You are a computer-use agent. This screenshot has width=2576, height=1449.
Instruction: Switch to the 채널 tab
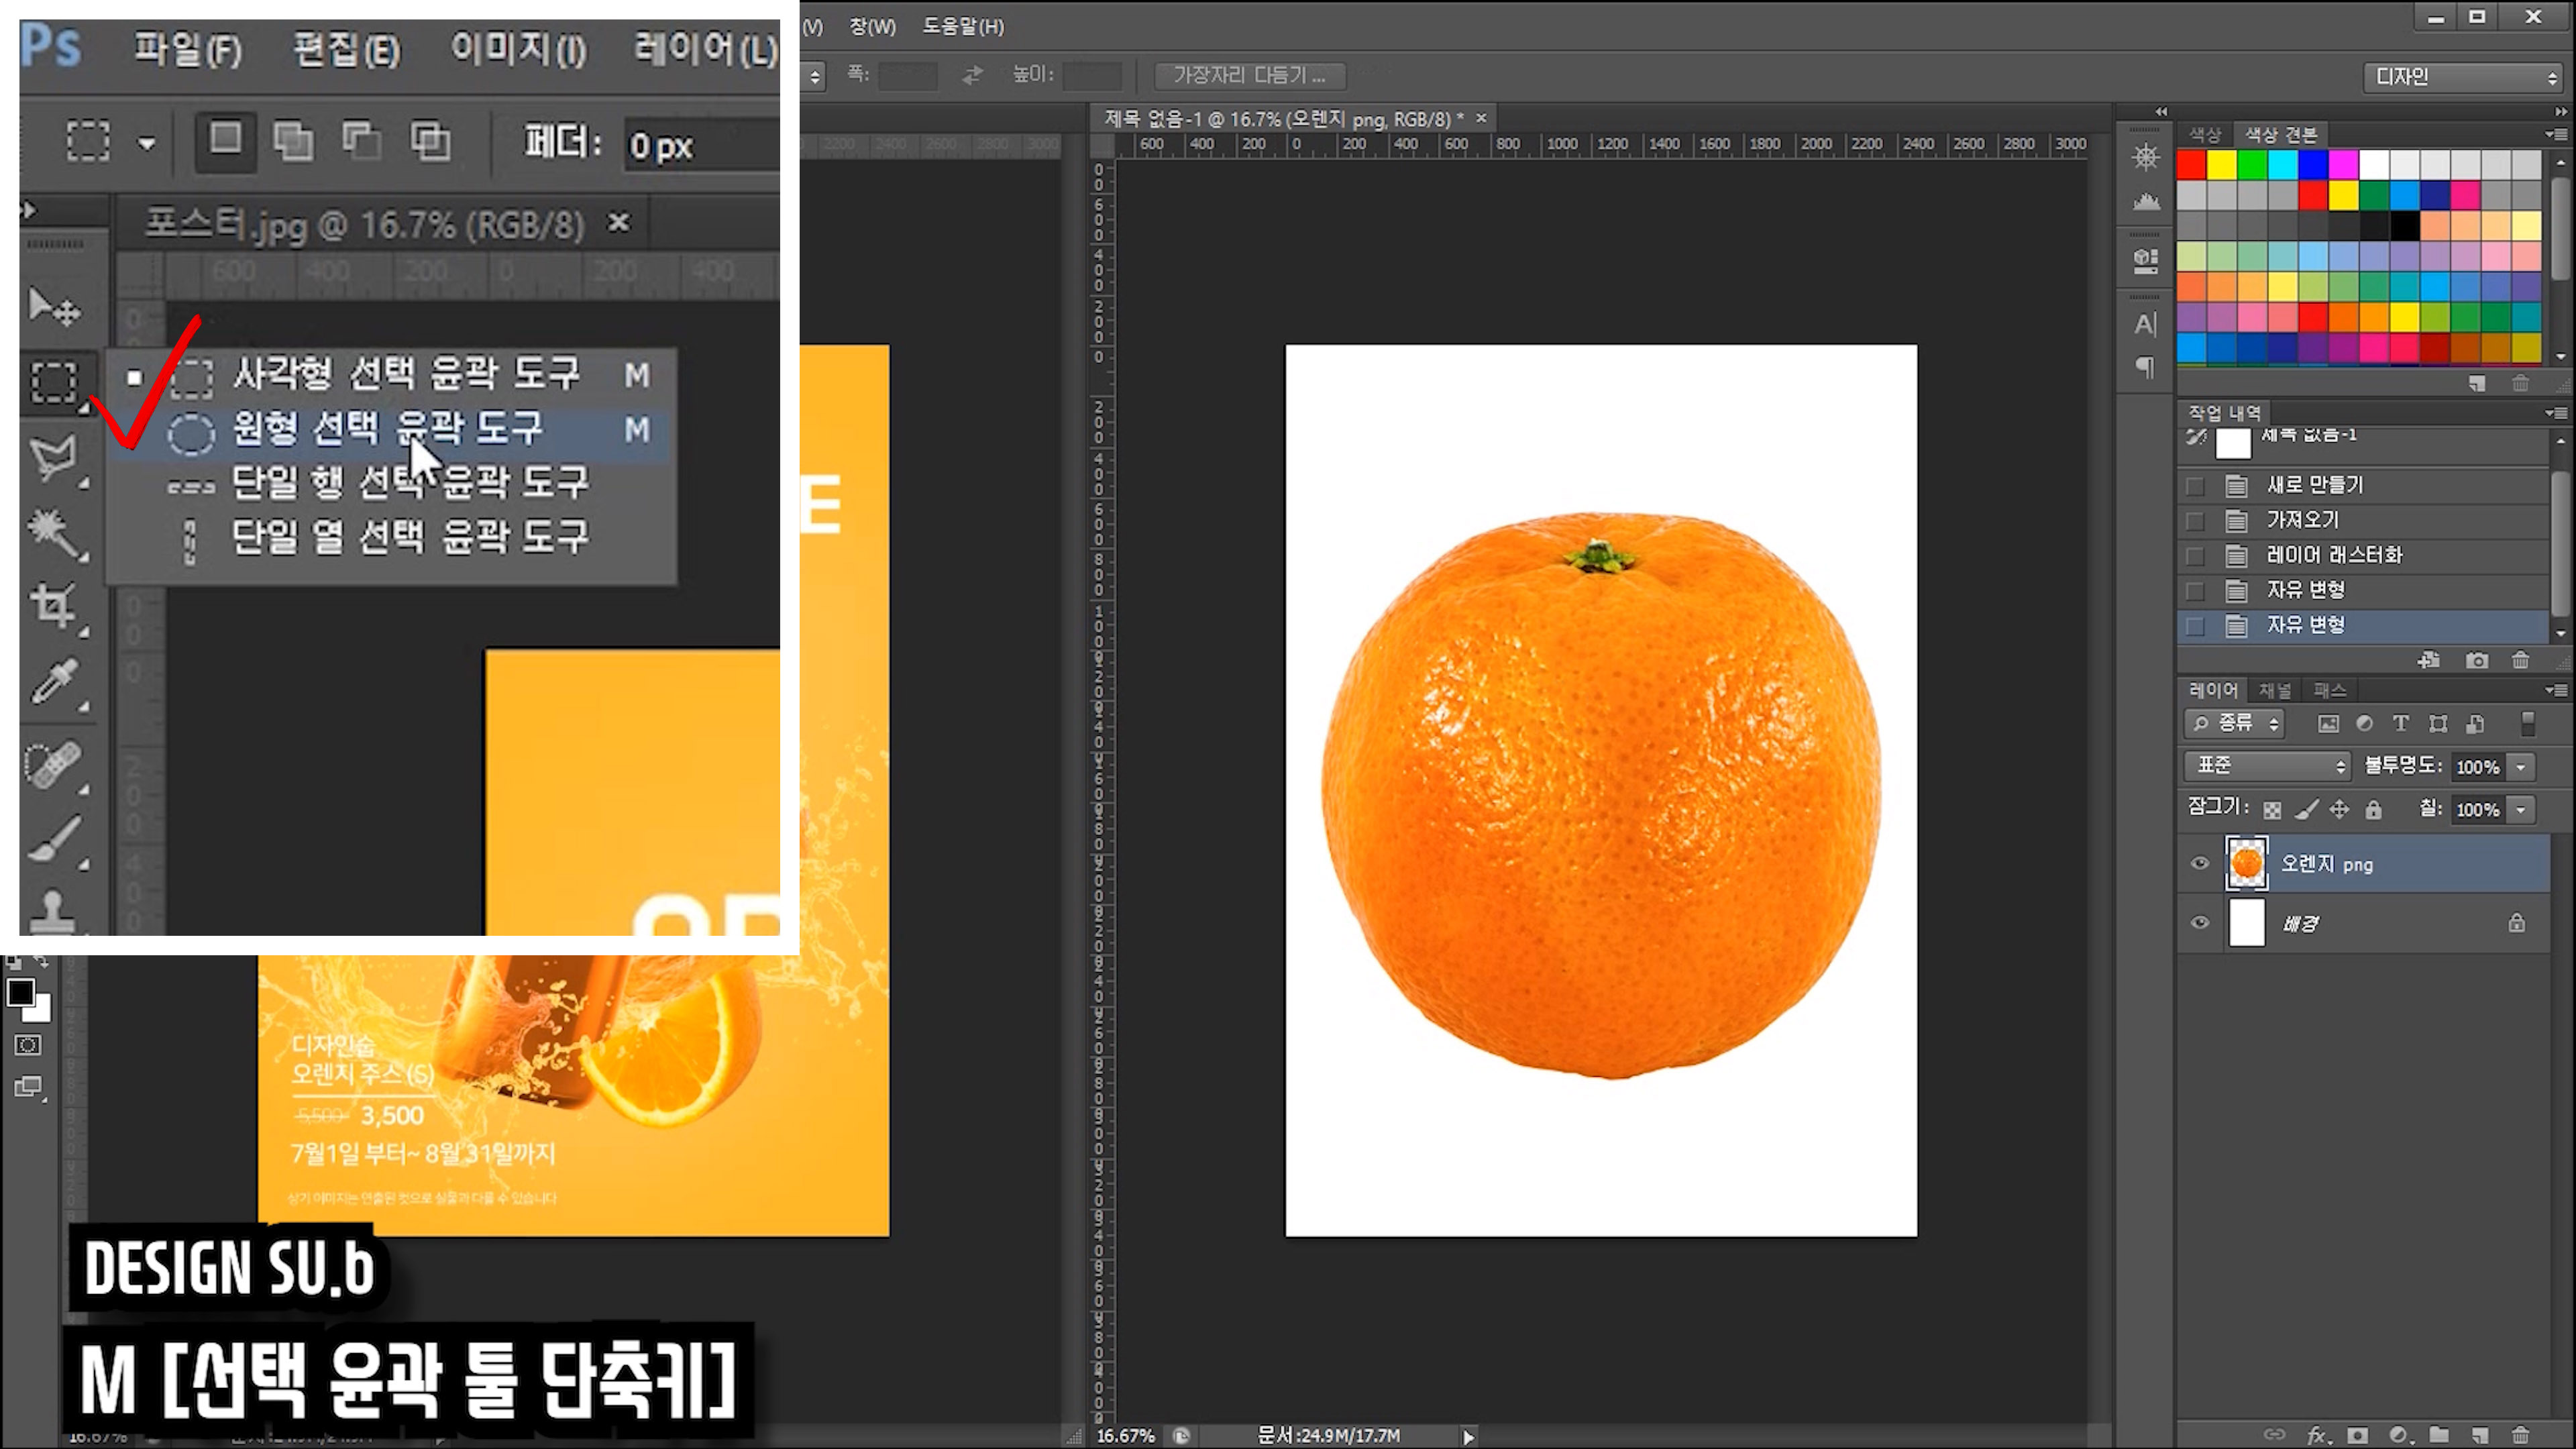(2275, 691)
